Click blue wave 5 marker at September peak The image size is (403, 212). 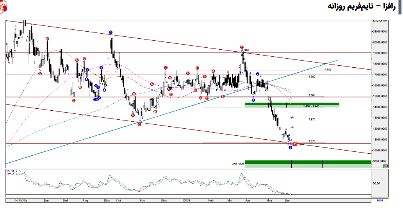[x=111, y=32]
